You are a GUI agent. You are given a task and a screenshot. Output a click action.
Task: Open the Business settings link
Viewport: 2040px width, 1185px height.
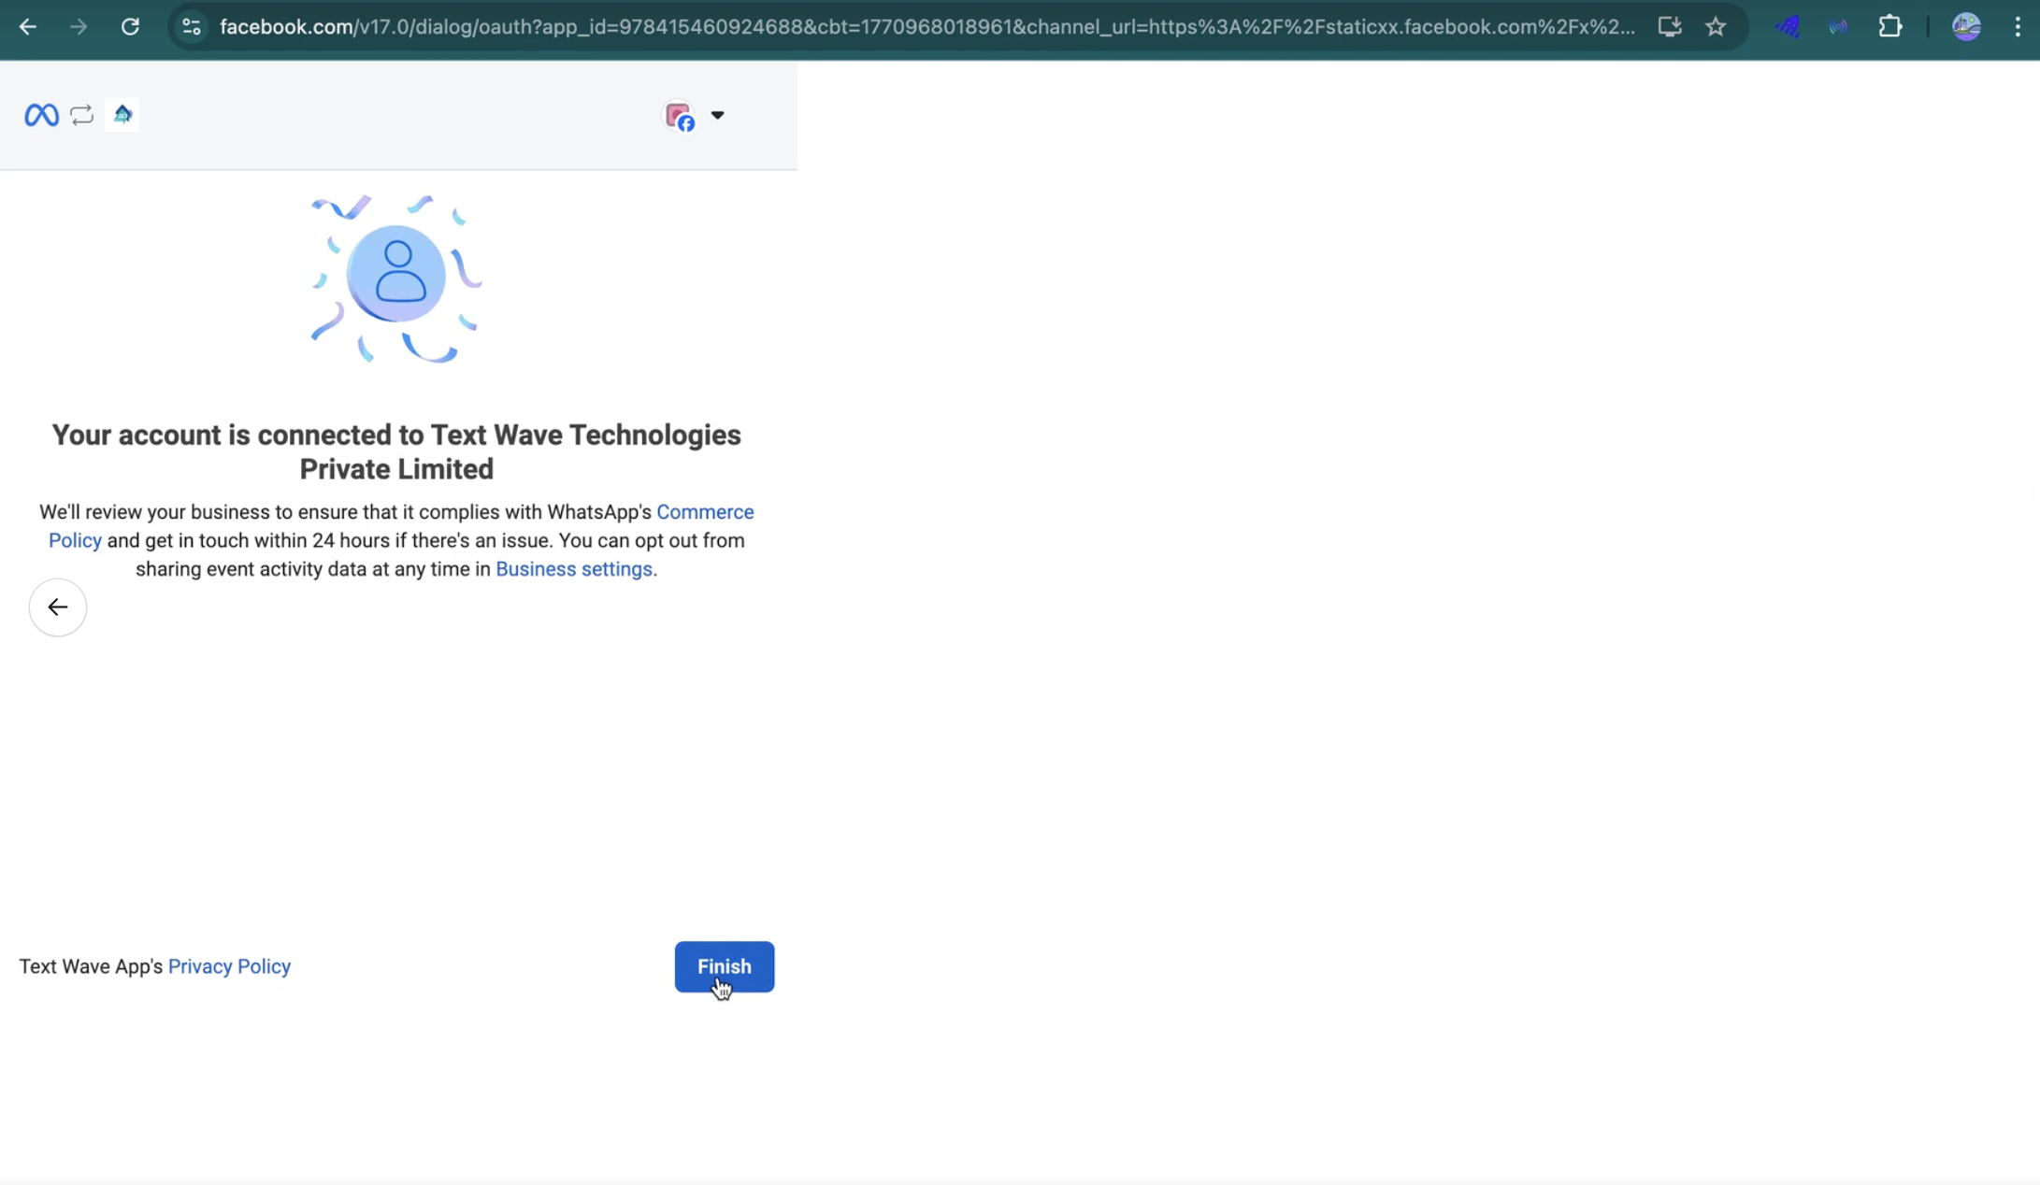coord(573,569)
